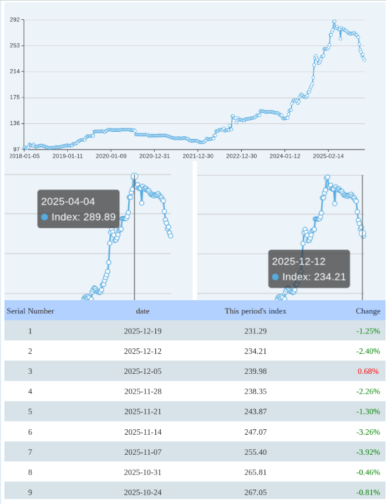Select the 2025-11-07 date cell
This screenshot has height=504, width=386.
(143, 452)
